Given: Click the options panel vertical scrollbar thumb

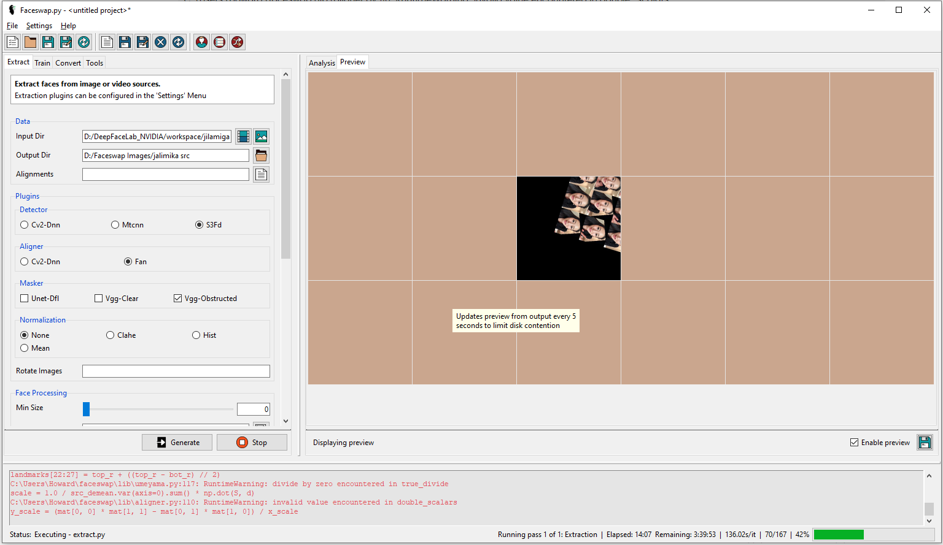Looking at the screenshot, I should coord(285,169).
